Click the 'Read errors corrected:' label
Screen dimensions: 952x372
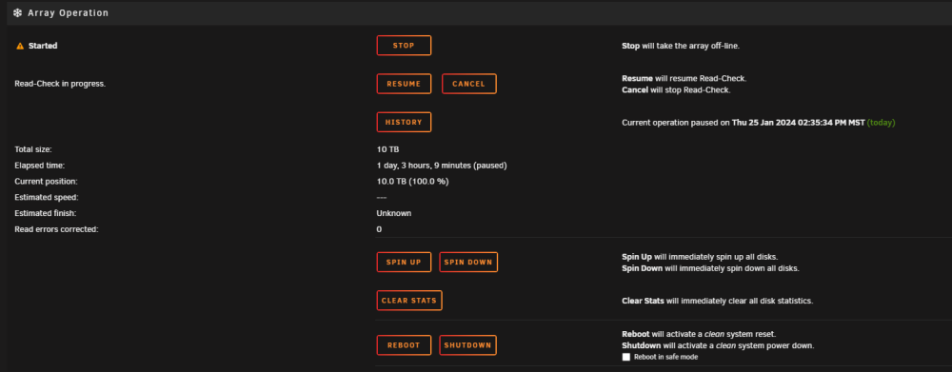[56, 229]
